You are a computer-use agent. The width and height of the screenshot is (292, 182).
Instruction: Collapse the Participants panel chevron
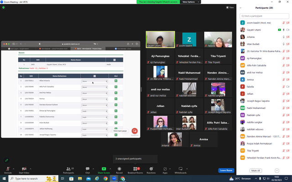point(240,8)
